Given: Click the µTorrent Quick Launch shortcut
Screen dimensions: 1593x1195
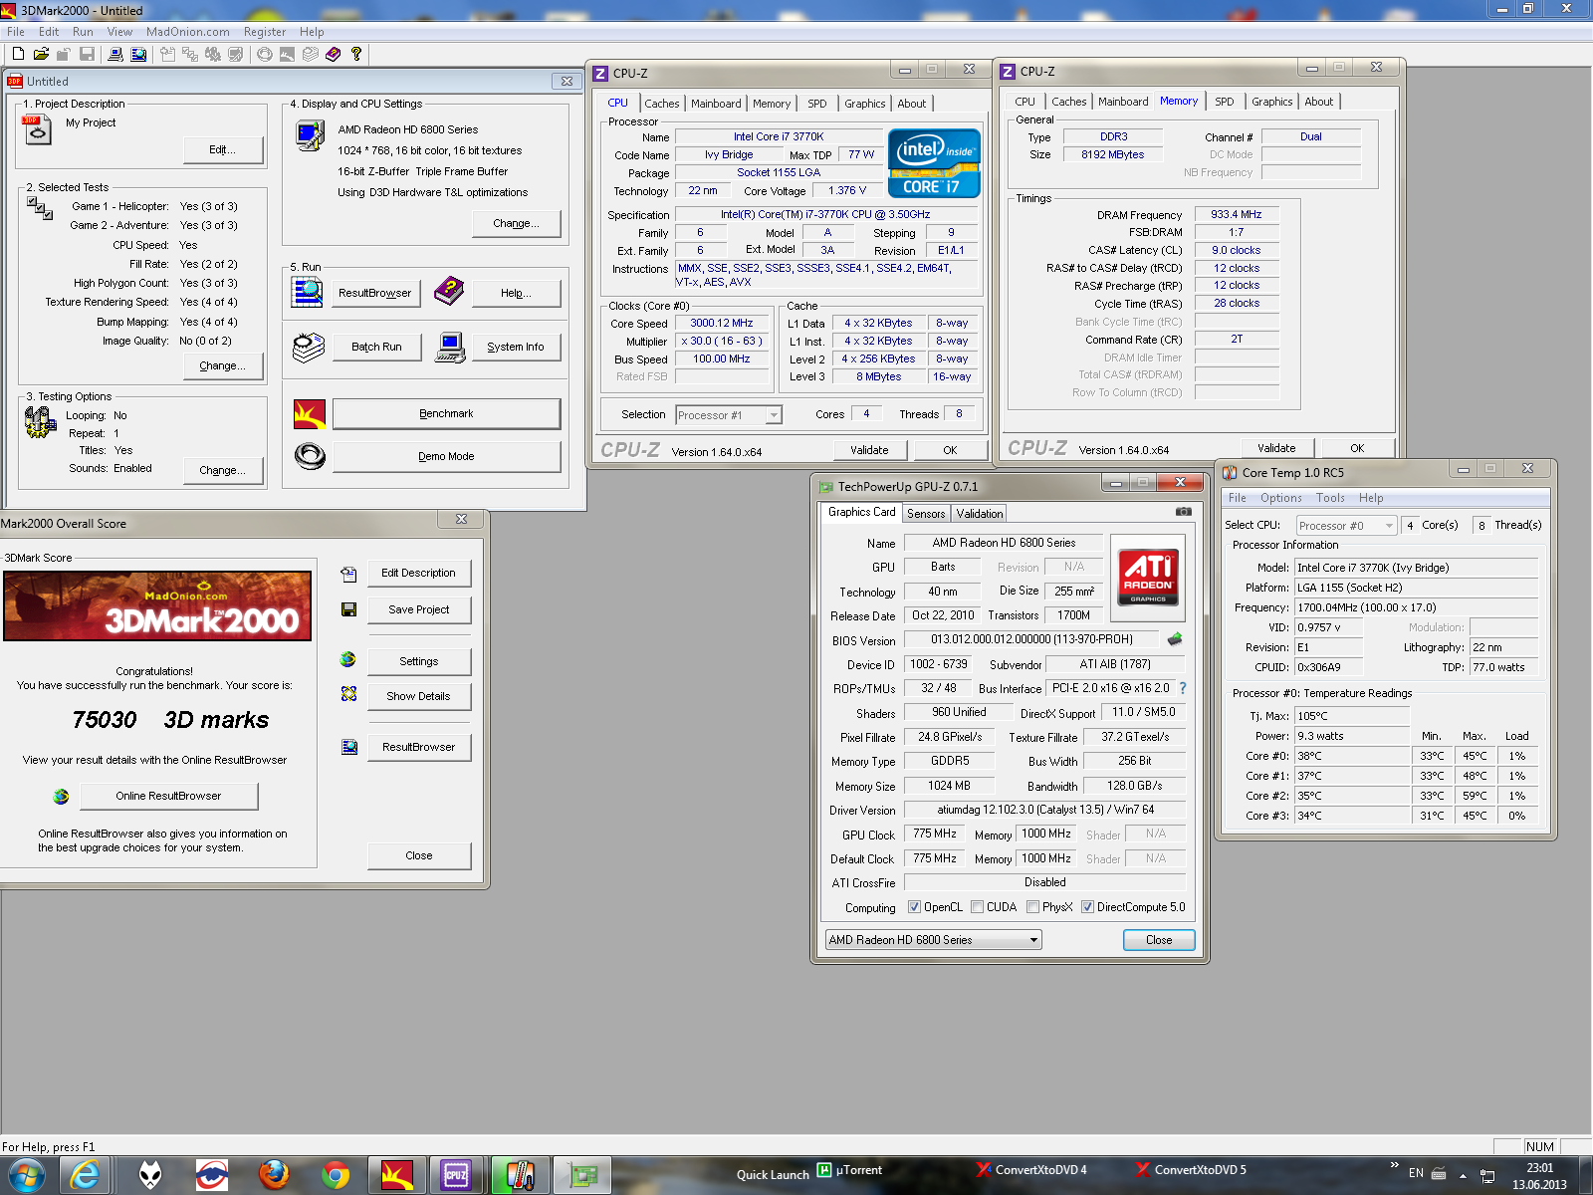Looking at the screenshot, I should [850, 1170].
